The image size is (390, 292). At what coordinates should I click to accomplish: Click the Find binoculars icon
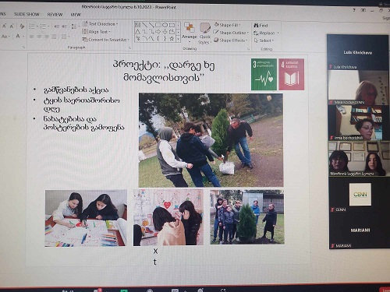[x=256, y=25]
